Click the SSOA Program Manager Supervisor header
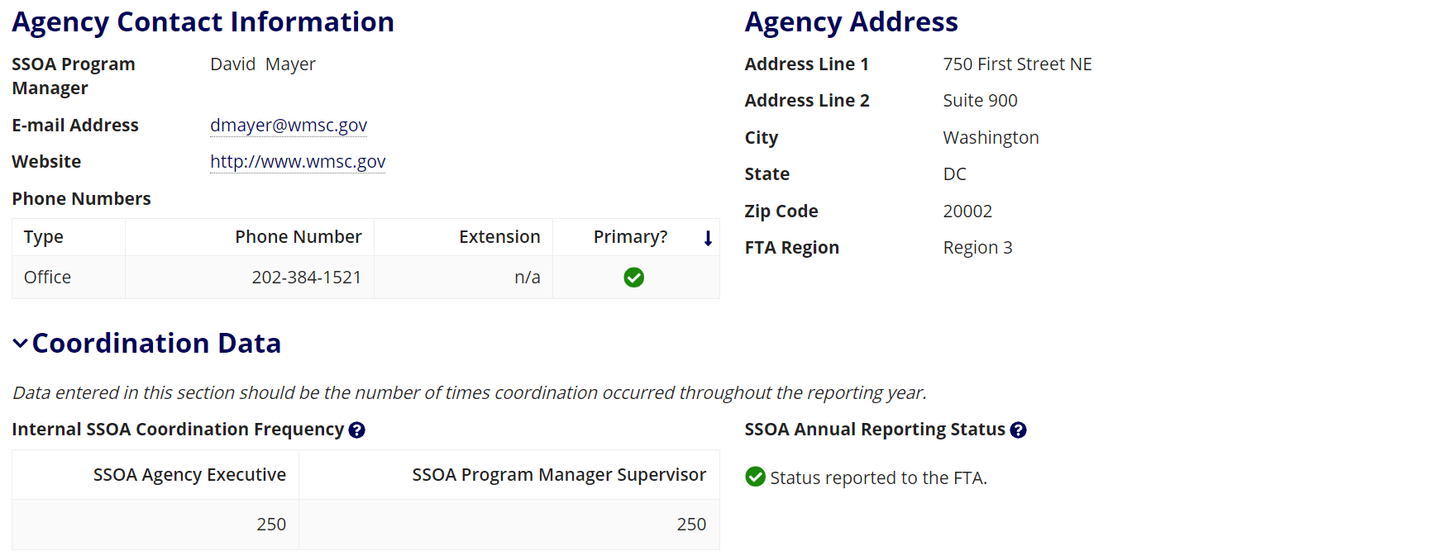This screenshot has width=1447, height=551. 559,475
